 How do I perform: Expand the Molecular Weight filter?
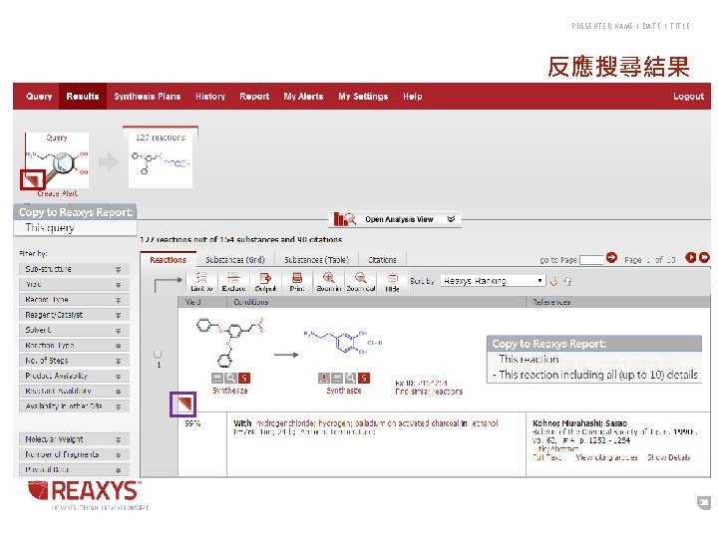74,439
